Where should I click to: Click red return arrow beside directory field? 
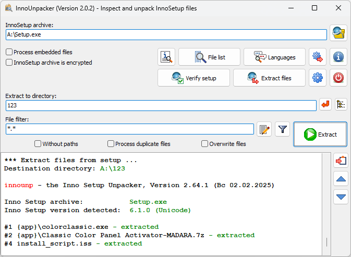tap(325, 104)
